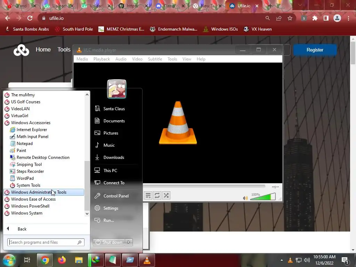Open Documents from the start menu

coord(114,121)
